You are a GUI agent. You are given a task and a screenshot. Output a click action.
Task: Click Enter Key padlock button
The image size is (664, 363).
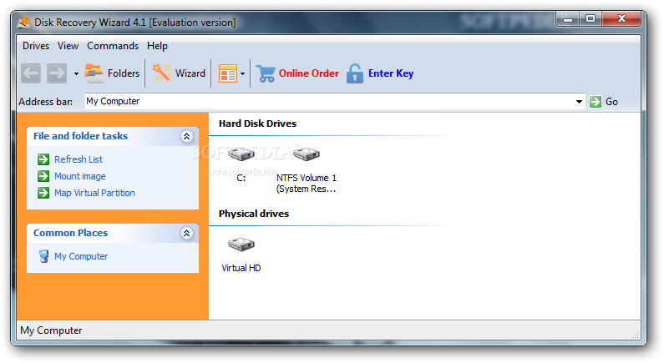point(380,73)
